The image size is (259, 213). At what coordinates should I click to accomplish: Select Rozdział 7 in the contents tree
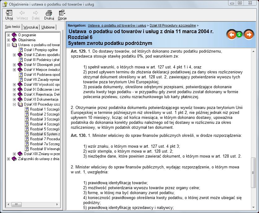pos(43,139)
